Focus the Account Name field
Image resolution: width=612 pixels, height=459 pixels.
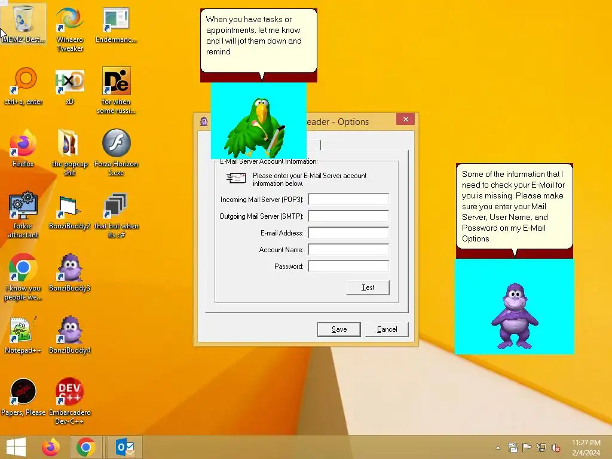point(348,249)
